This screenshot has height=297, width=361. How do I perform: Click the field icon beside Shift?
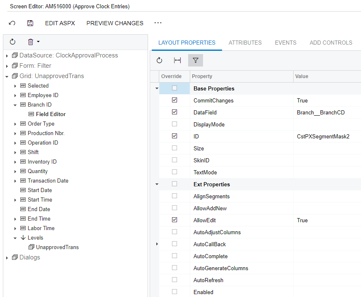coord(23,152)
